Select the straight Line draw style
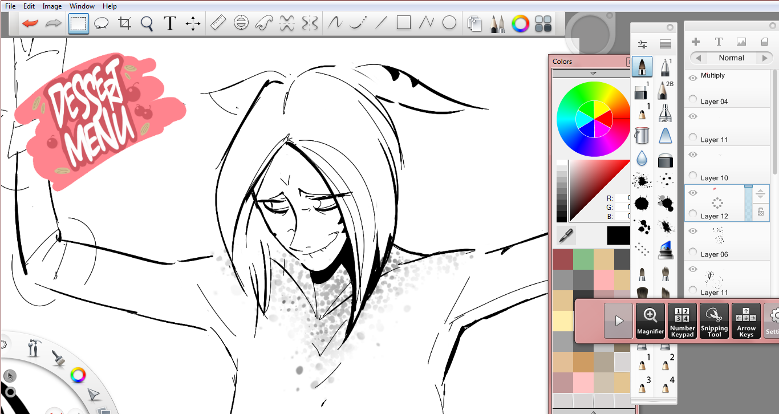Screen dimensions: 779x414 pyautogui.click(x=381, y=23)
